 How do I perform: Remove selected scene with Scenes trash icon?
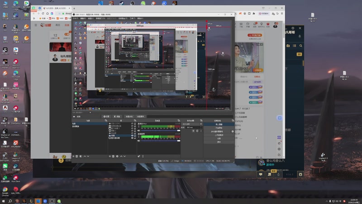pos(77,156)
